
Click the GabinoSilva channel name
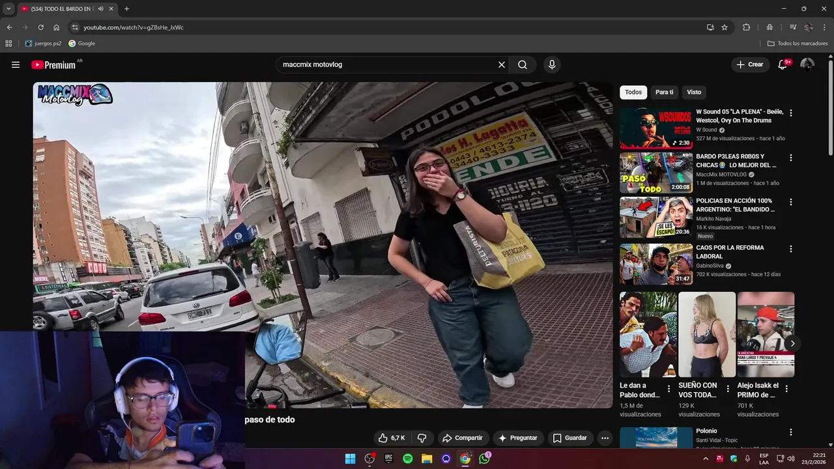[x=710, y=266]
